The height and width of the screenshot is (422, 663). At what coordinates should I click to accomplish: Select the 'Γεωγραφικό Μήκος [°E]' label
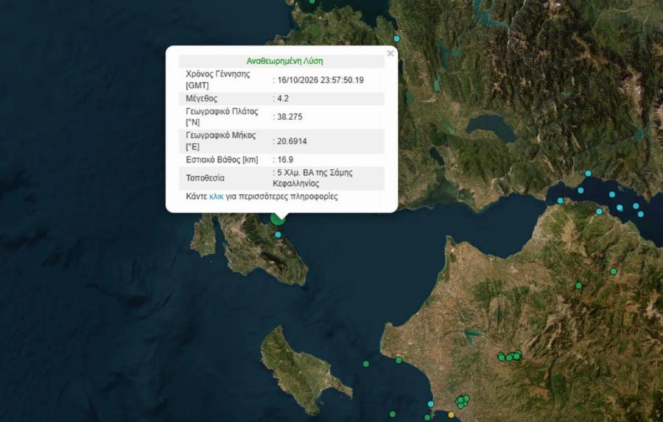221,141
